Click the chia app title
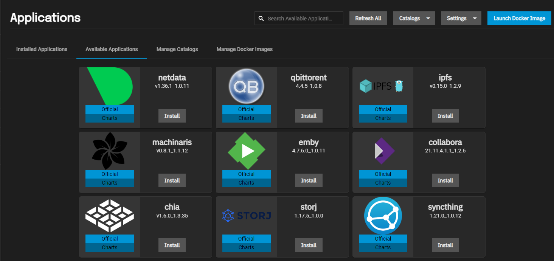This screenshot has height=261, width=554. coord(172,207)
